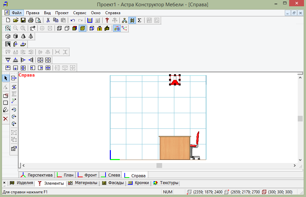Viewport: 306px width, 197px height.
Task: Click the status bar size value (300; 300; 300)
Action: pos(280,192)
